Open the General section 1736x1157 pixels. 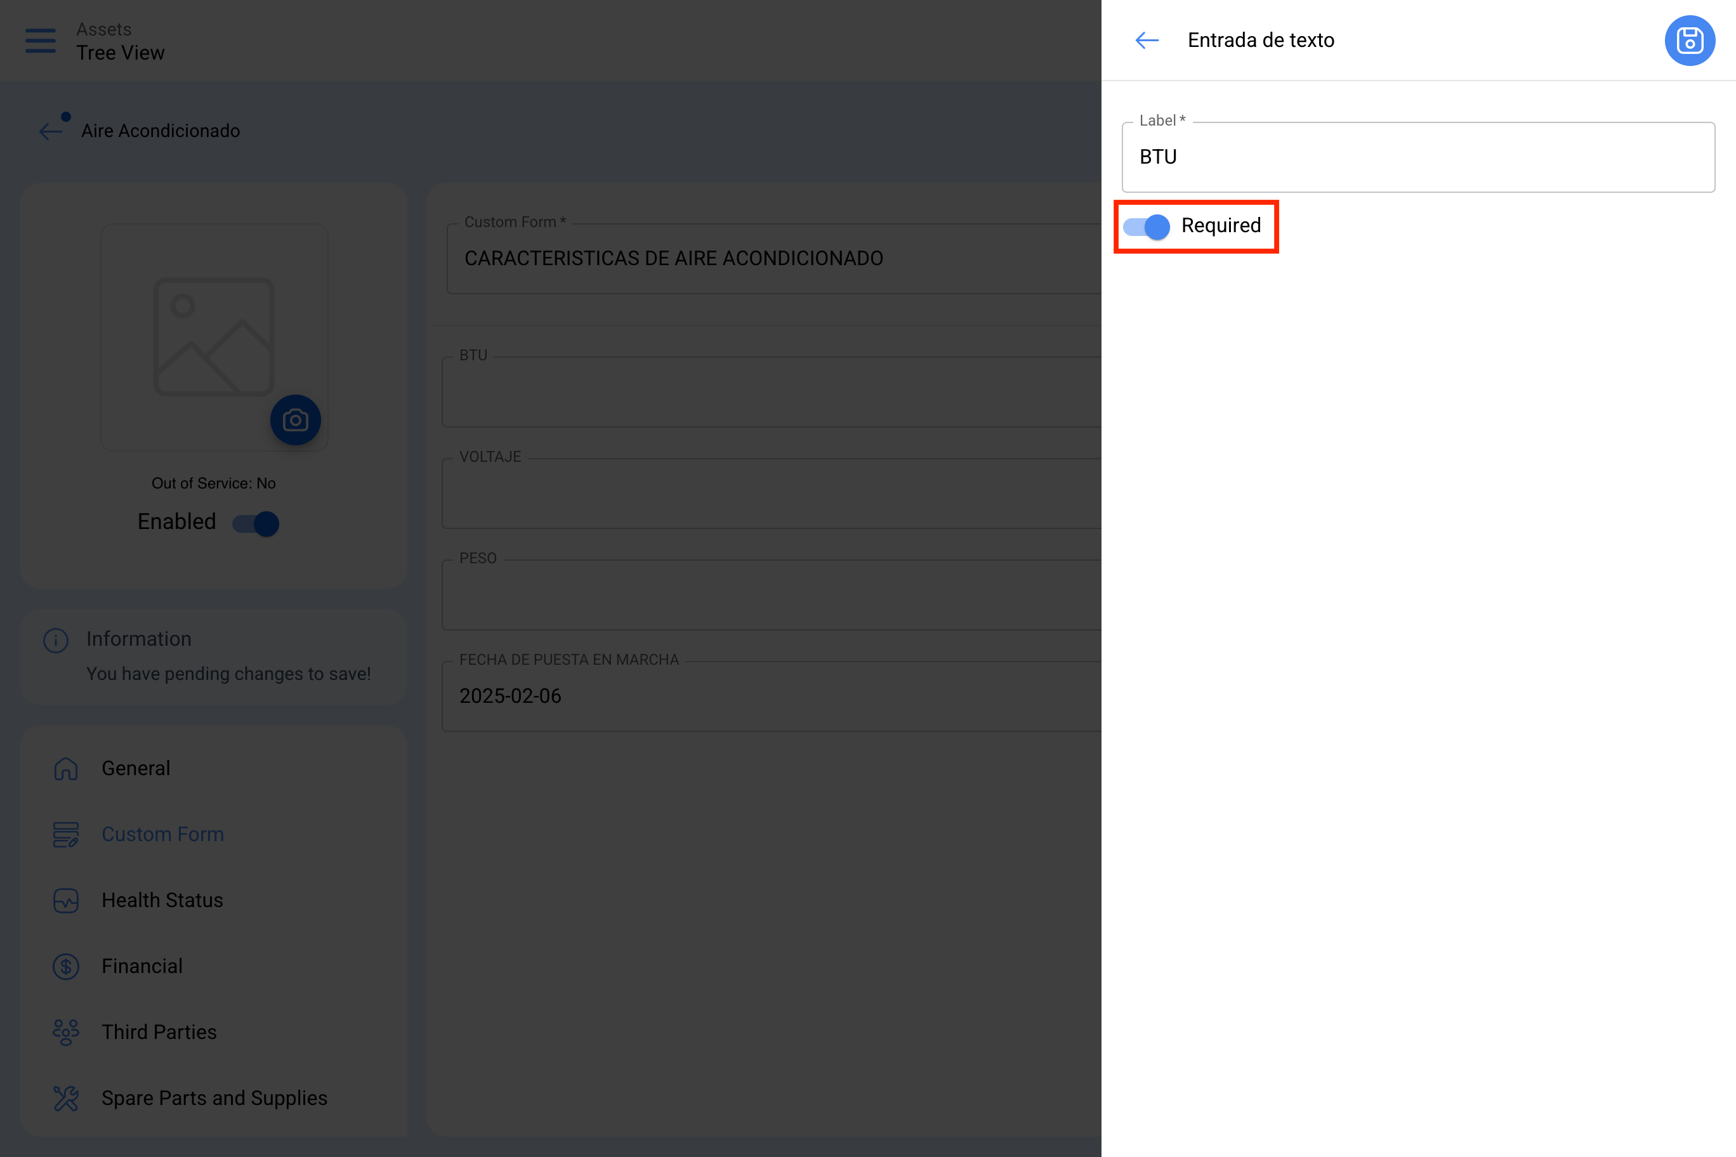[x=214, y=769]
